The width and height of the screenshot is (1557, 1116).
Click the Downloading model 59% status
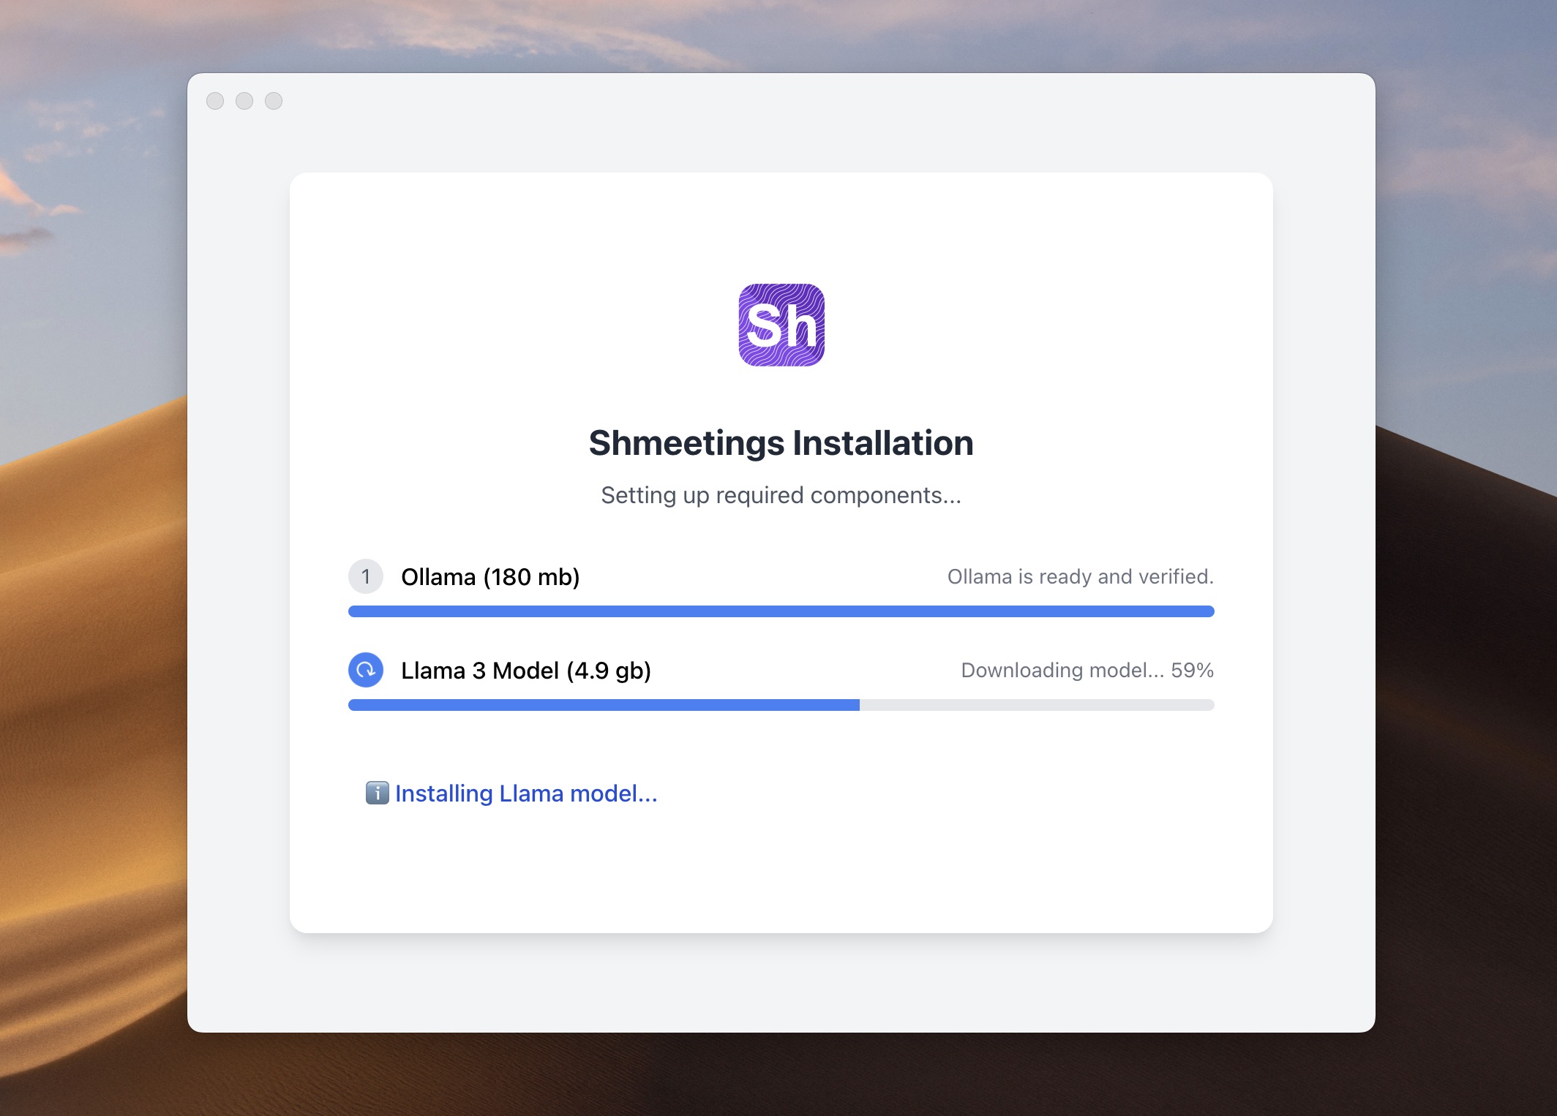tap(1087, 671)
